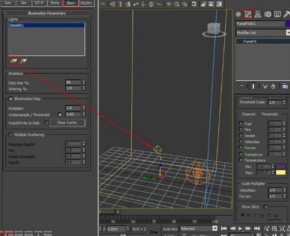290x236 pixels.
Task: Select the XY slice radio button
Action: 243,215
